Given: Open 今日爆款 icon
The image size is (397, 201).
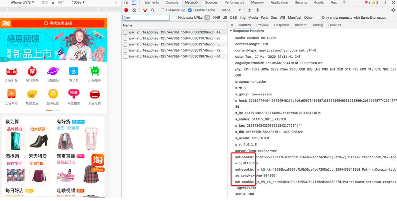Looking at the screenshot, I should tap(32, 72).
